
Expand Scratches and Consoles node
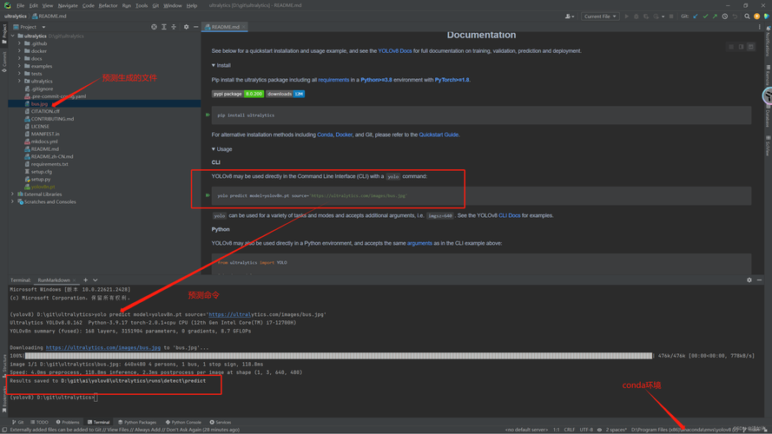13,201
